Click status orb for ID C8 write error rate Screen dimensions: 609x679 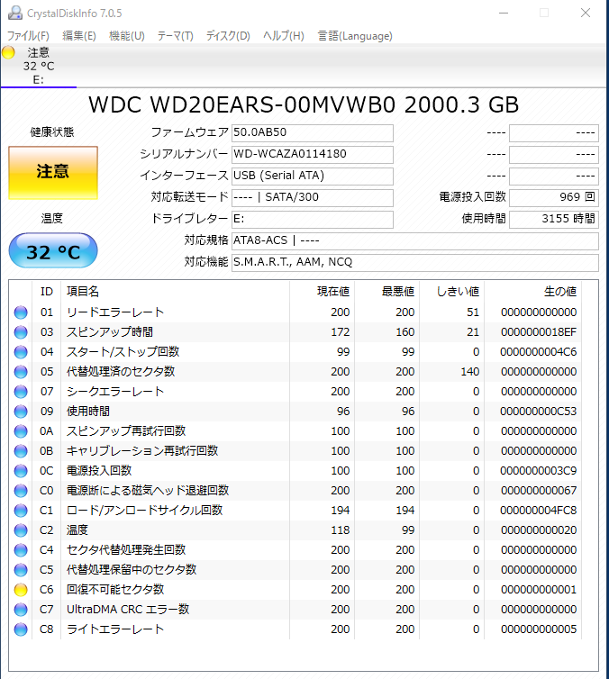(x=21, y=629)
